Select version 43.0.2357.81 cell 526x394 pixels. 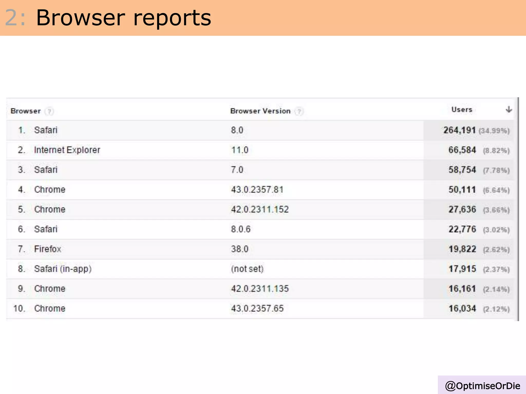click(x=257, y=190)
